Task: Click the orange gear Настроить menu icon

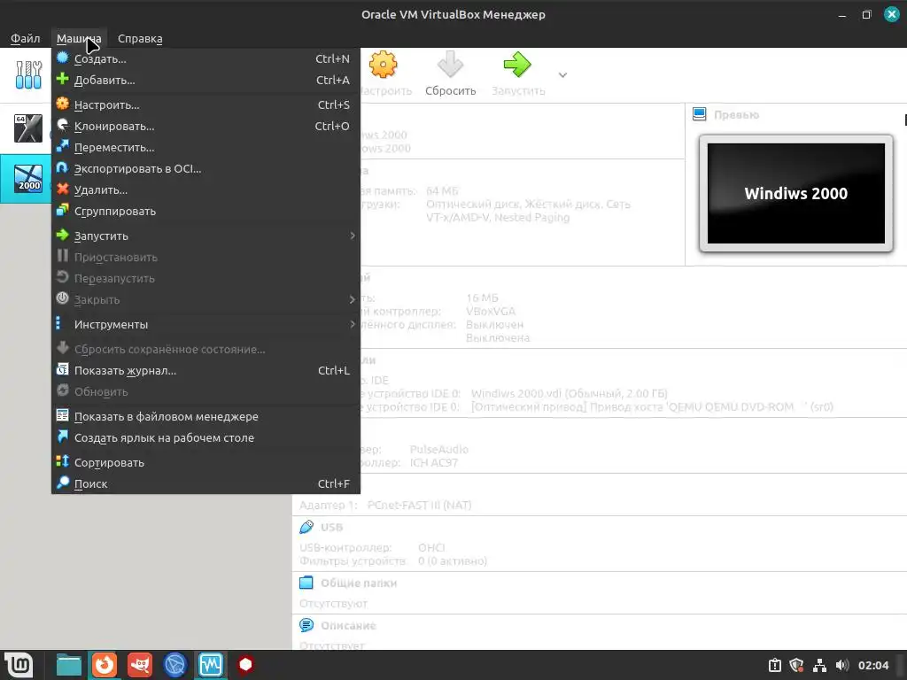Action: (63, 104)
